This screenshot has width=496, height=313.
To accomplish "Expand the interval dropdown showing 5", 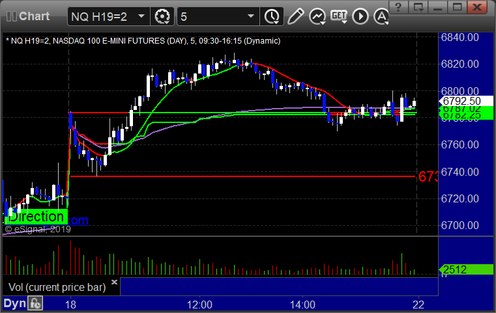I will click(x=251, y=16).
